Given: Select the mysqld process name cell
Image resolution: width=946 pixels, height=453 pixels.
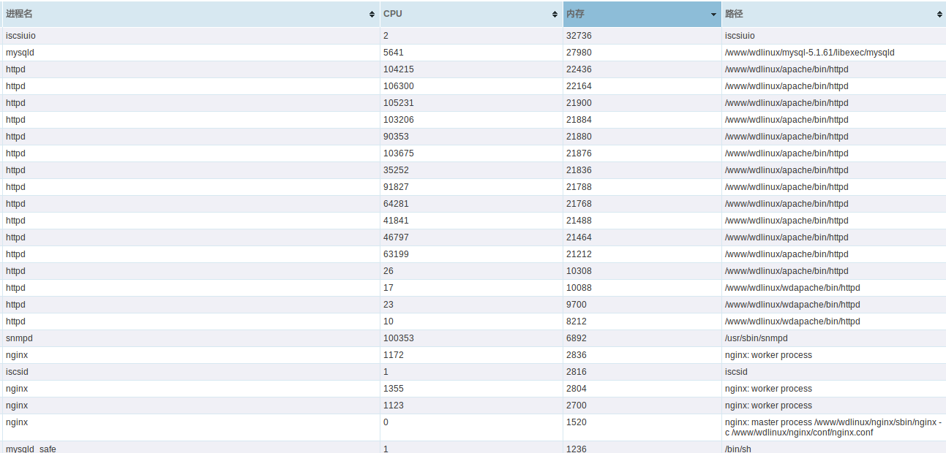Looking at the screenshot, I should [x=190, y=53].
